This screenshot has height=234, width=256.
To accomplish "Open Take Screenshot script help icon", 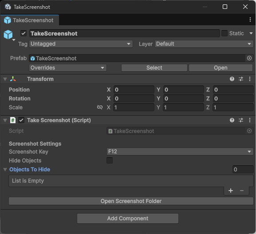I will pyautogui.click(x=232, y=121).
